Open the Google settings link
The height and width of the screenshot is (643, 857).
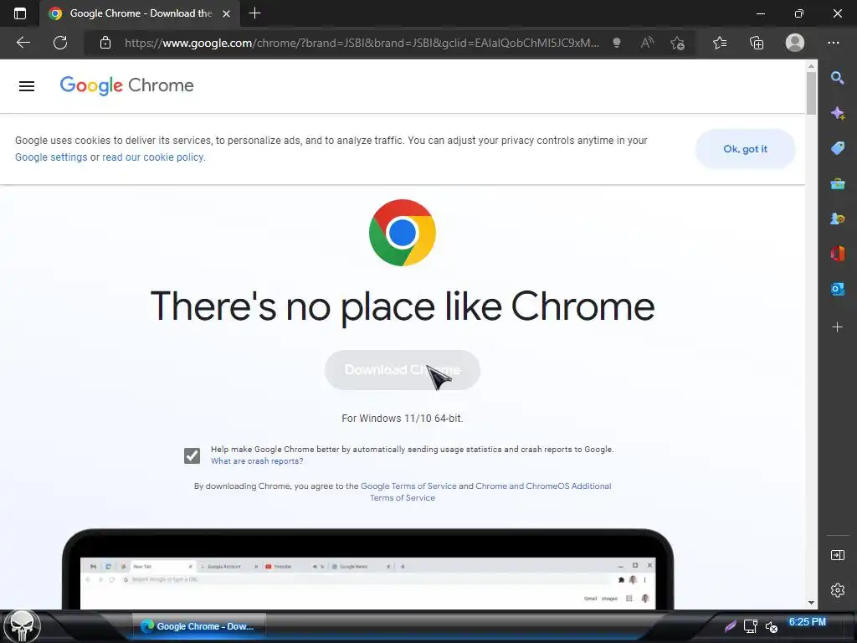(x=51, y=157)
